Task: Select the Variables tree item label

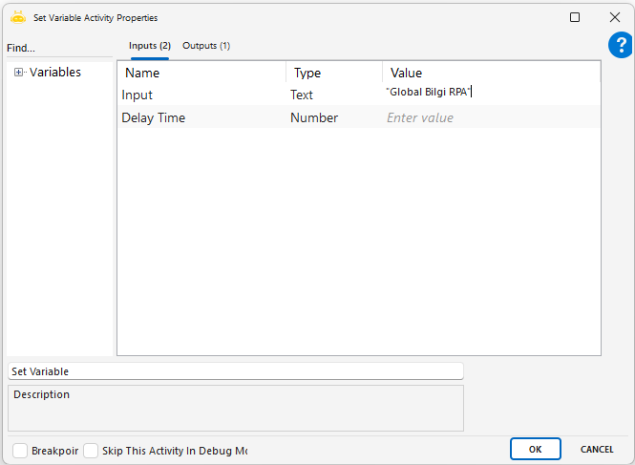Action: 55,73
